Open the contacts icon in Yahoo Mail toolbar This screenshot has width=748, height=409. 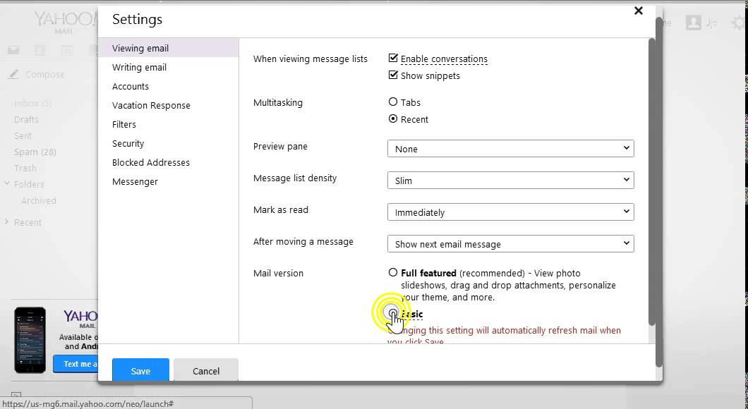click(x=40, y=50)
